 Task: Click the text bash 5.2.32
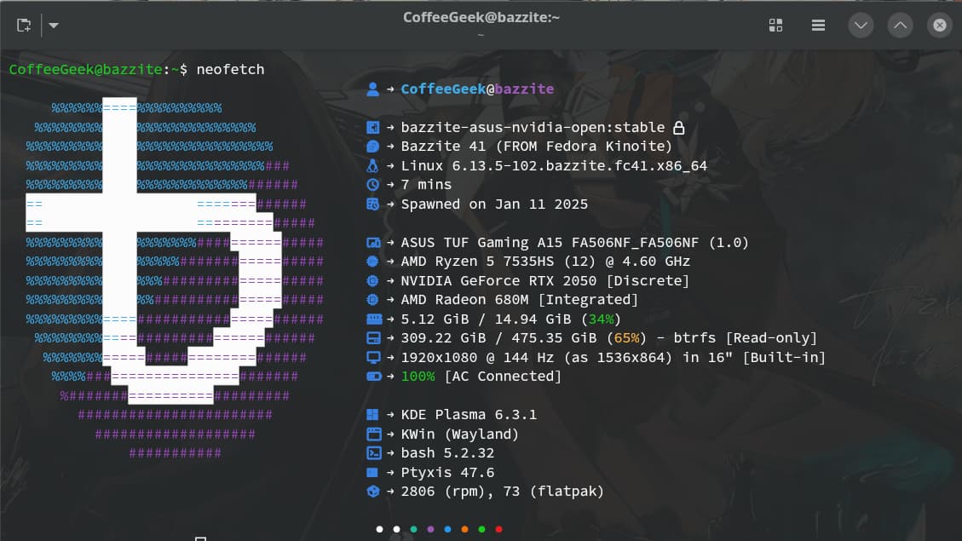point(447,453)
